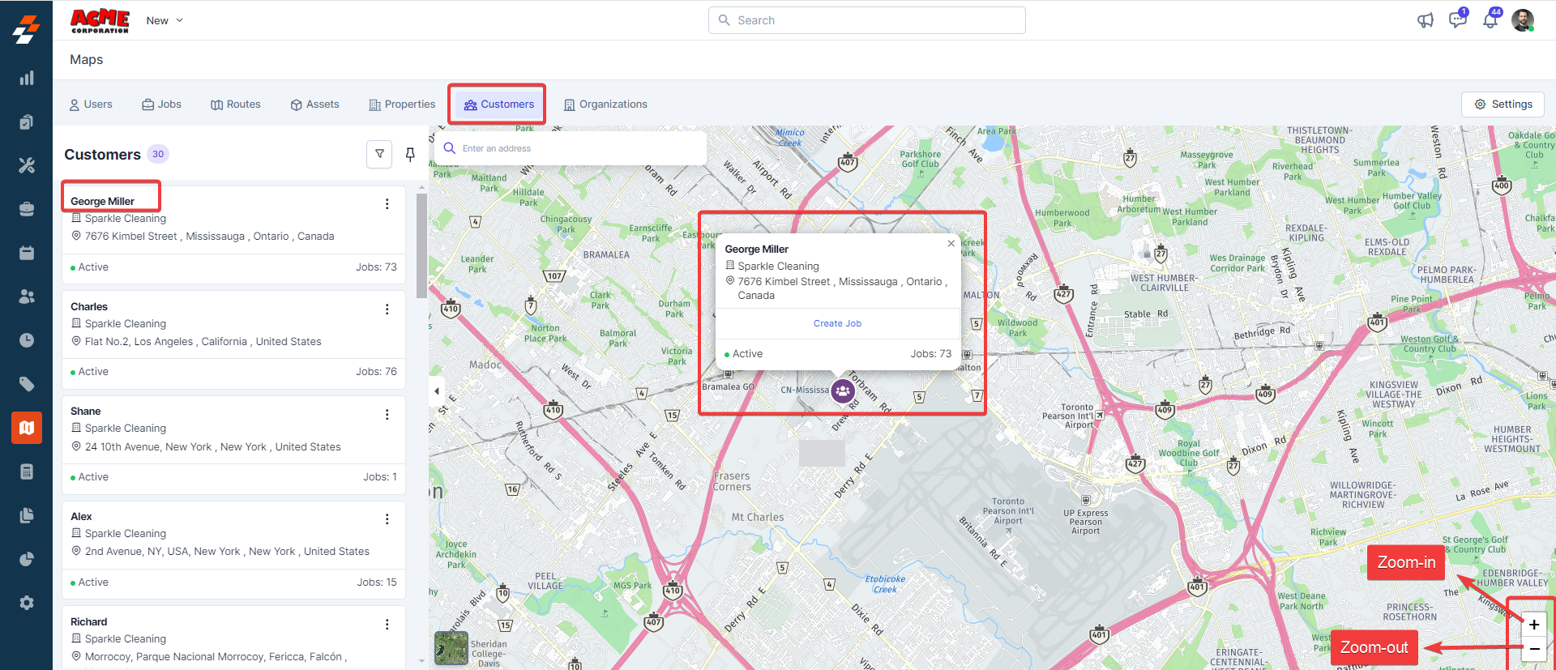Click 'Jobs: 73' in list card
Screen dimensions: 1556x670
(x=376, y=267)
